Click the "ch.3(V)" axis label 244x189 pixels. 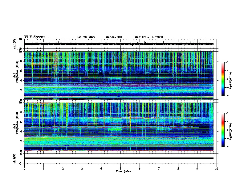tap(15, 159)
